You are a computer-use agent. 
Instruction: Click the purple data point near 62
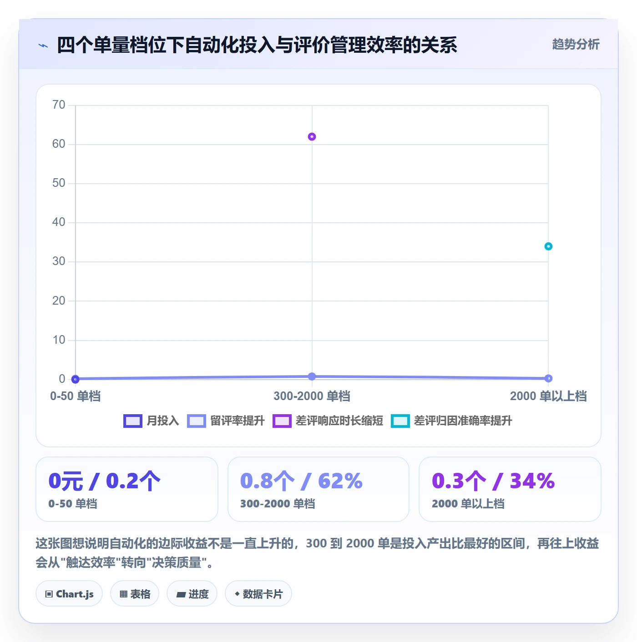(x=312, y=136)
